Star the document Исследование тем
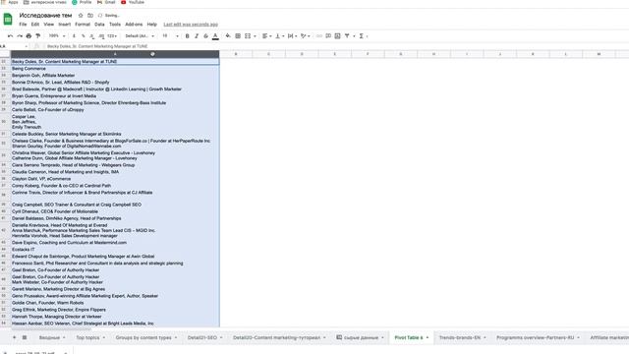 pos(81,16)
